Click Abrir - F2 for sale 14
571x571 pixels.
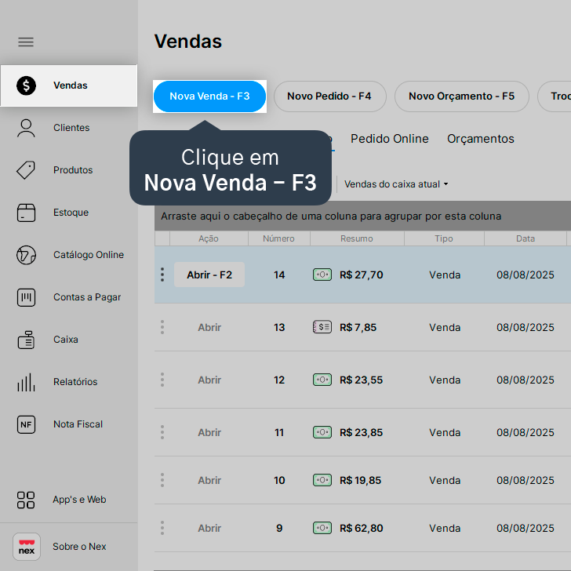click(x=209, y=275)
